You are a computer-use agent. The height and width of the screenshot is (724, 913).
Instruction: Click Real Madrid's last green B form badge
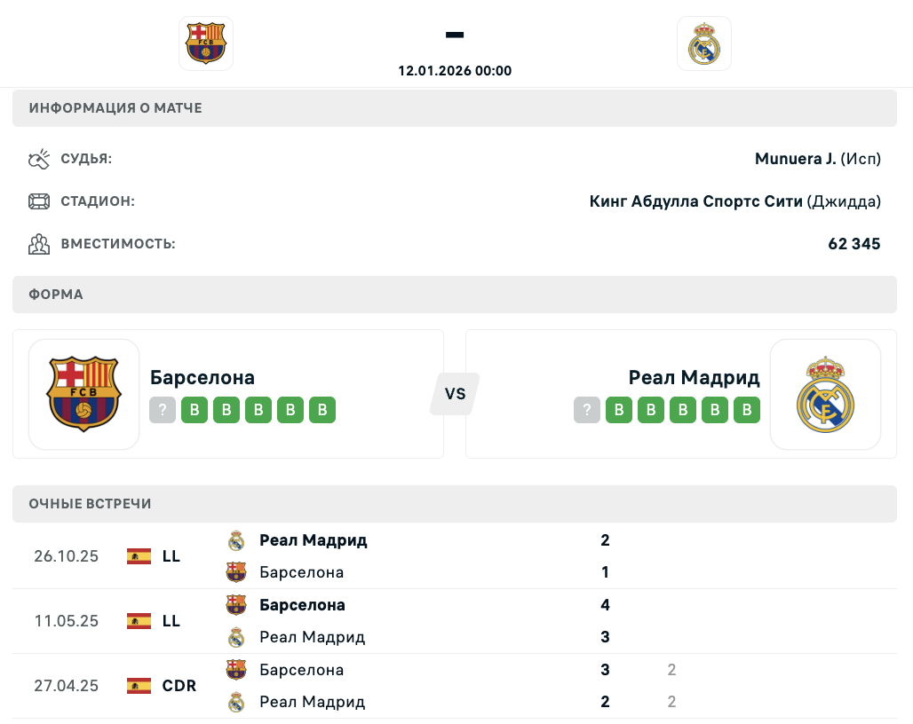747,410
